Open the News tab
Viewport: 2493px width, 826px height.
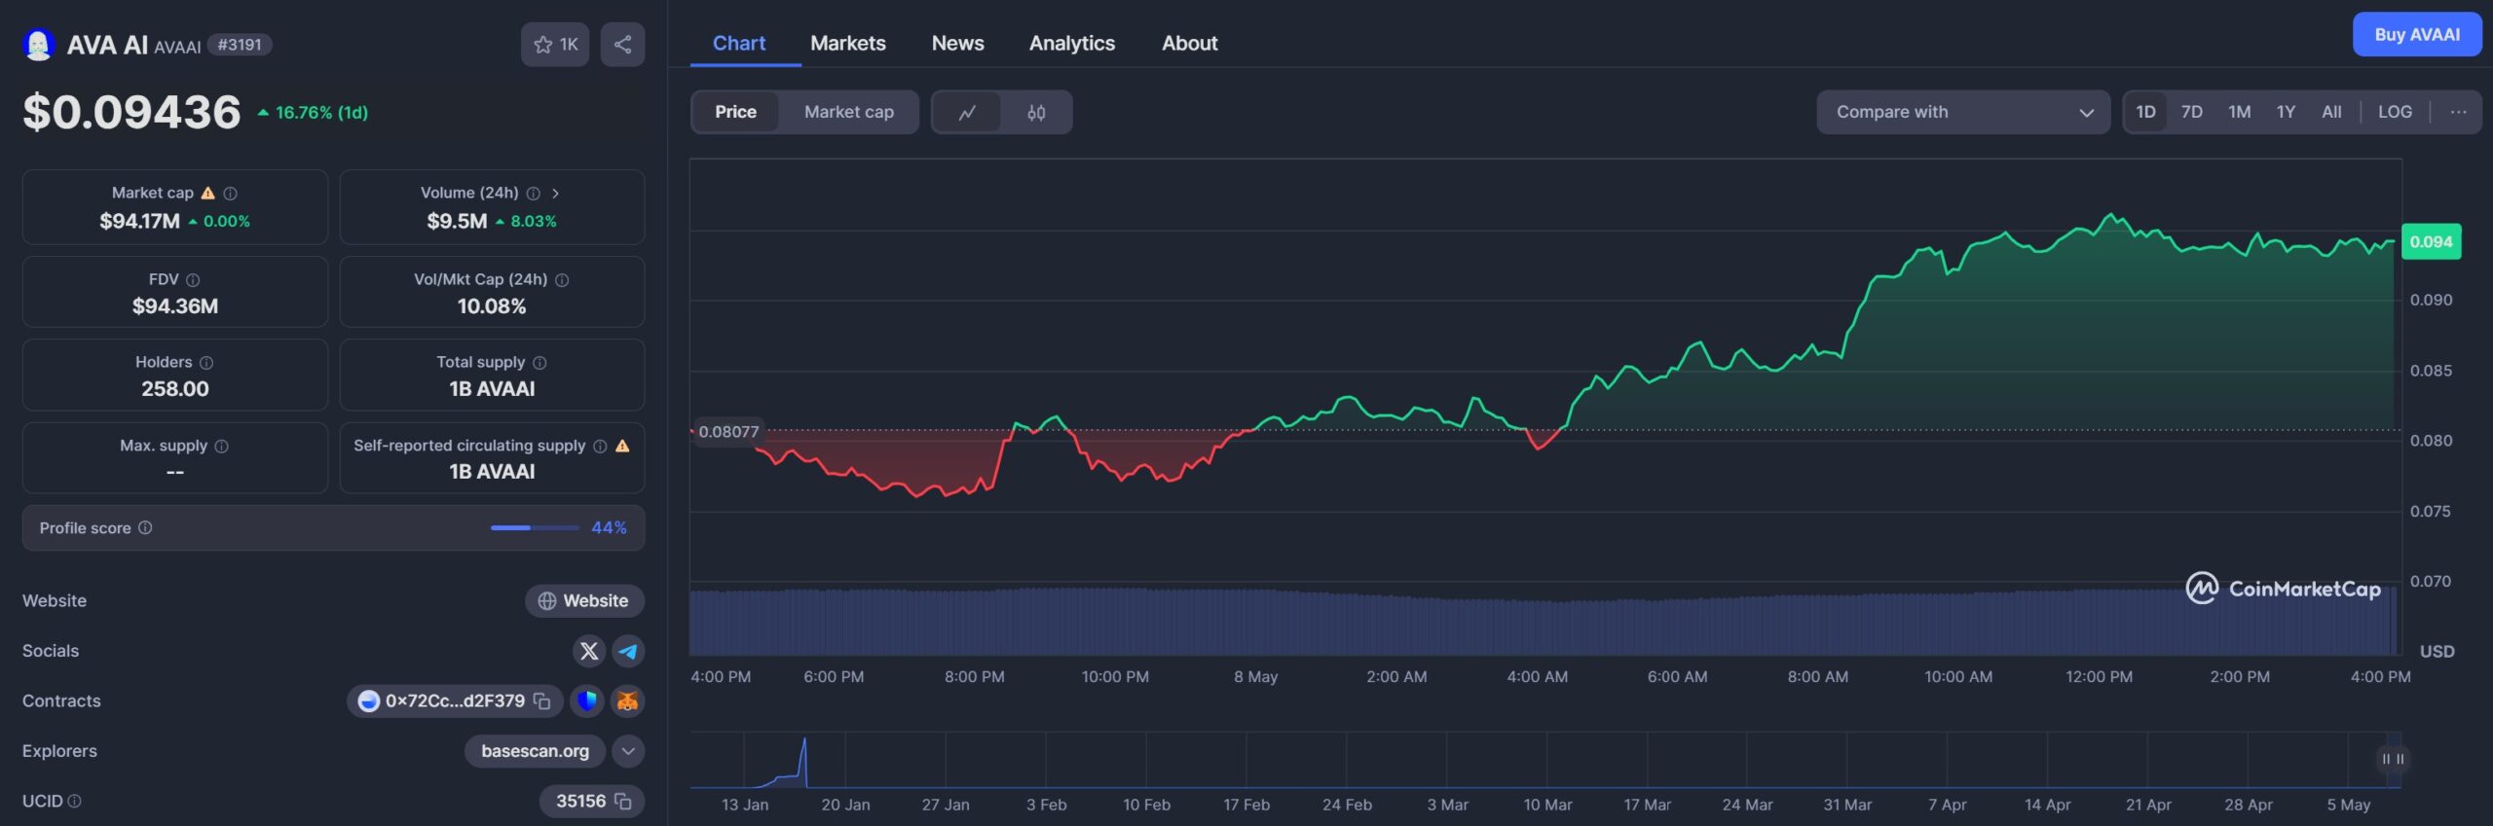click(957, 44)
